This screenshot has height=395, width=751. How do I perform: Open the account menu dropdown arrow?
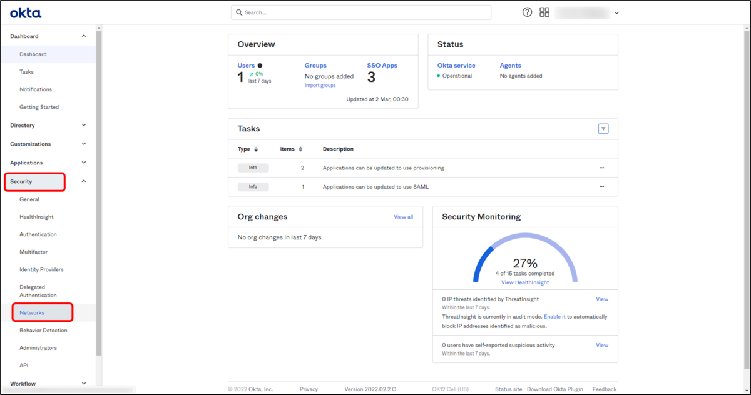616,13
